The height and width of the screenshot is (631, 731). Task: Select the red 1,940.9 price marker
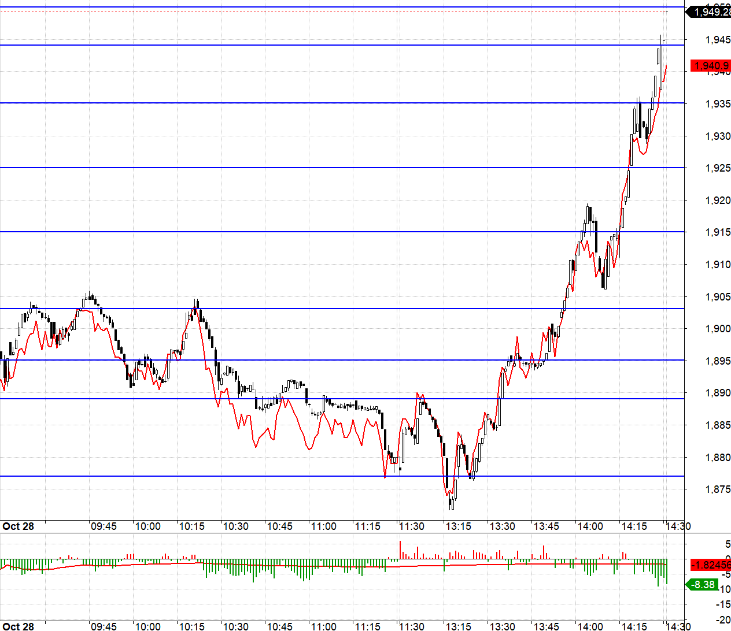tap(711, 66)
